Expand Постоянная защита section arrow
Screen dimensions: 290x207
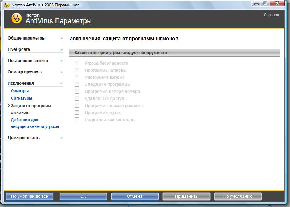click(x=61, y=61)
